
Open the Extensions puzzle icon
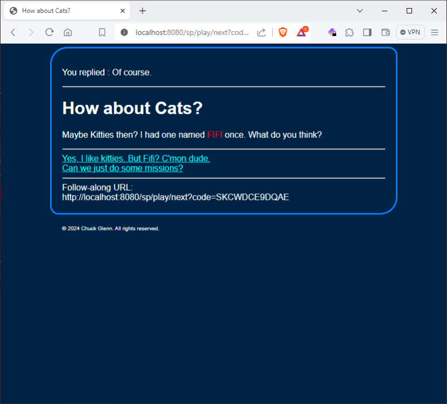tap(350, 32)
